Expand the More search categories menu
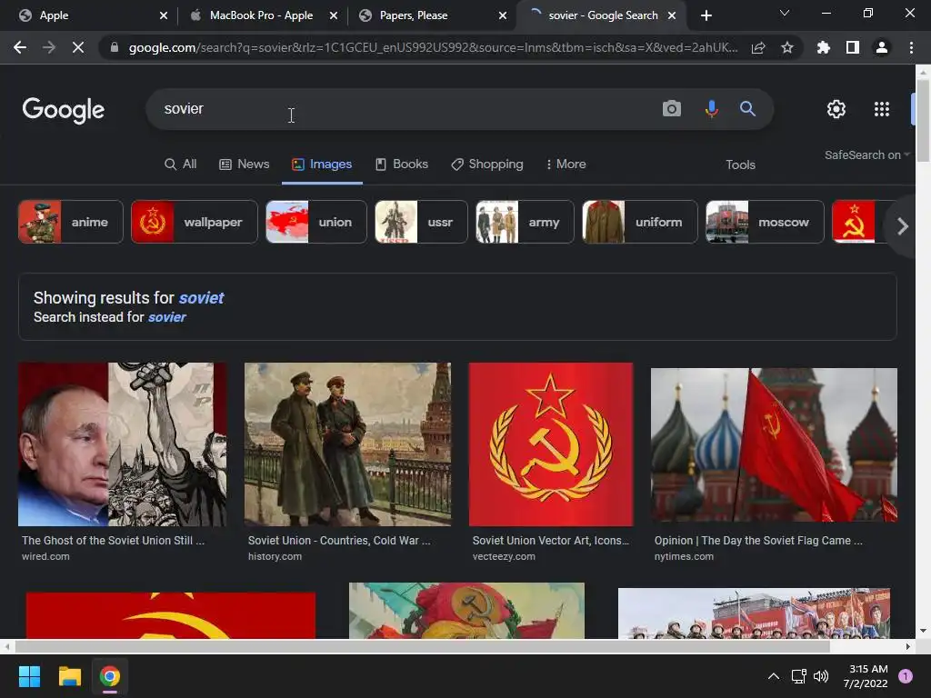Image resolution: width=931 pixels, height=698 pixels. [566, 165]
